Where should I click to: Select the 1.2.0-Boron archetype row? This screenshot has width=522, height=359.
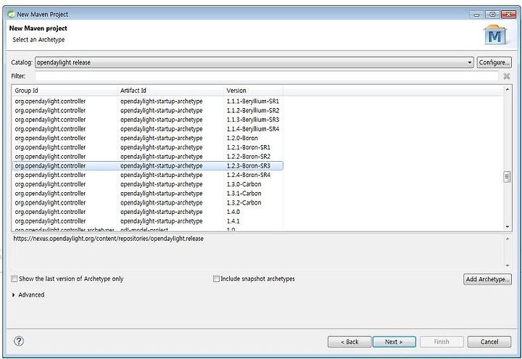tap(147, 139)
